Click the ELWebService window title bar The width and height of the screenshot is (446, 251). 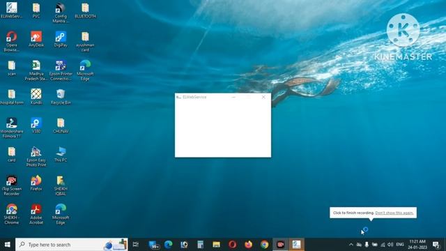tap(223, 97)
